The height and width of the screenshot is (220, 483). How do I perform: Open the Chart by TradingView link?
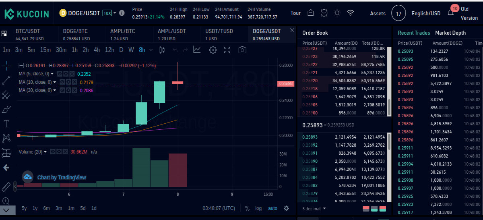(62, 177)
